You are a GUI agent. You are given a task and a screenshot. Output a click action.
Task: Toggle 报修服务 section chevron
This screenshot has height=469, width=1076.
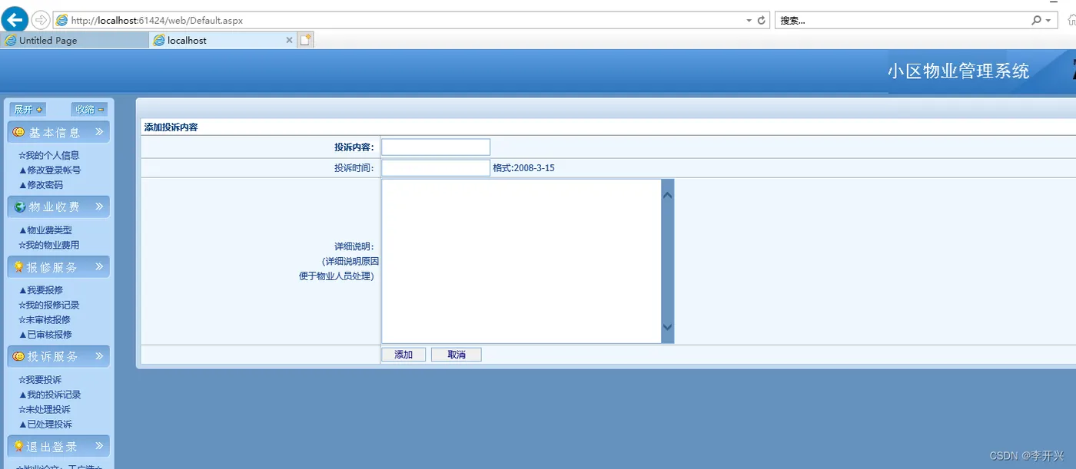(99, 266)
